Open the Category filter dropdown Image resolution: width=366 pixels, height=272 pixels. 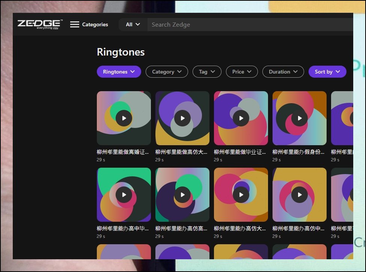click(167, 72)
